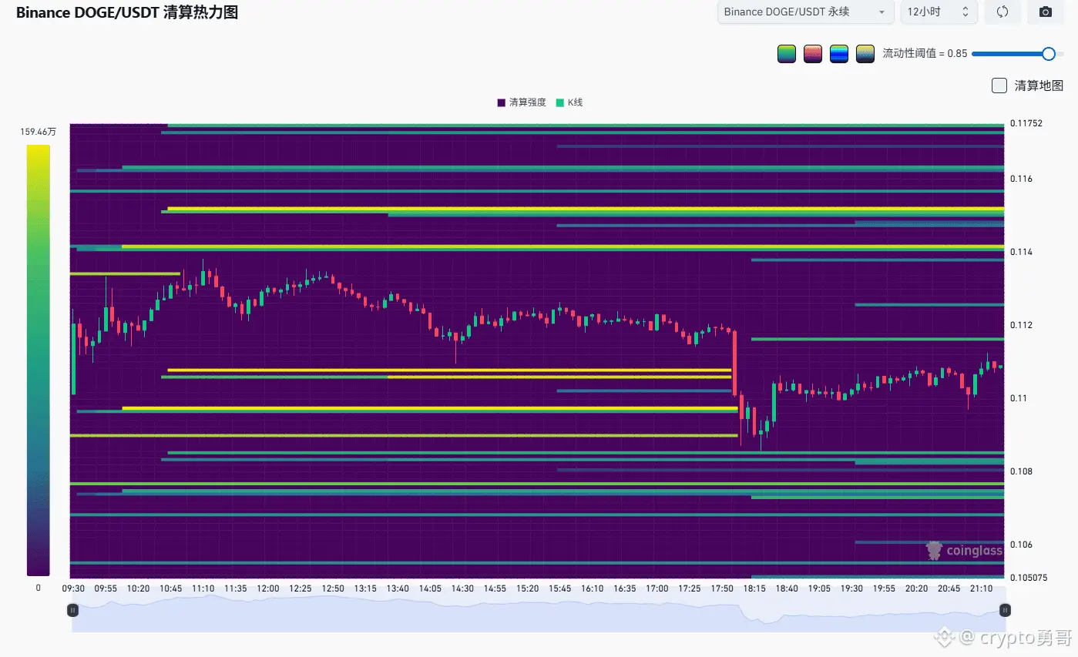Toggle the K线 legend series
The image size is (1078, 657).
pos(569,102)
